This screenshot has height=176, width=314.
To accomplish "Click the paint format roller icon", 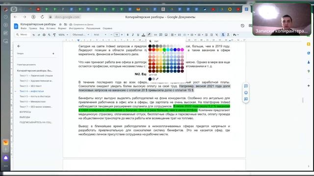I will (x=54, y=35).
